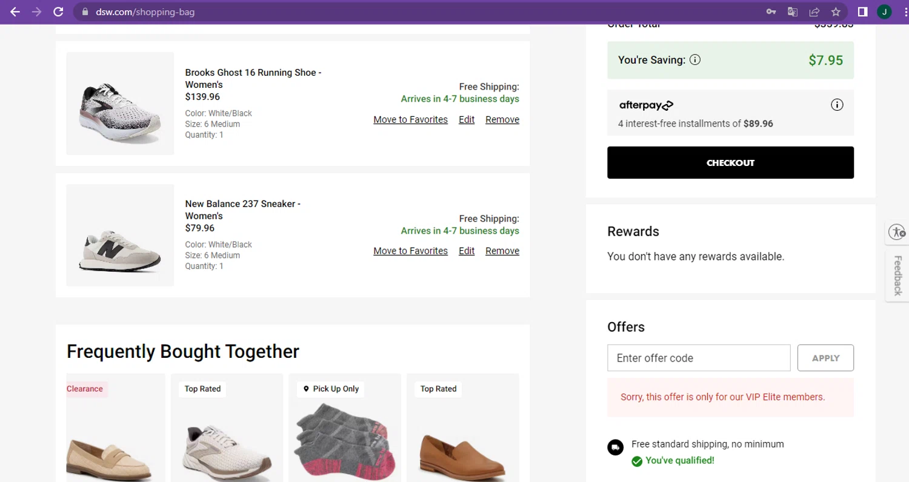Screen dimensions: 909x482
Task: Click the VIP Elite members error message
Action: [x=722, y=397]
